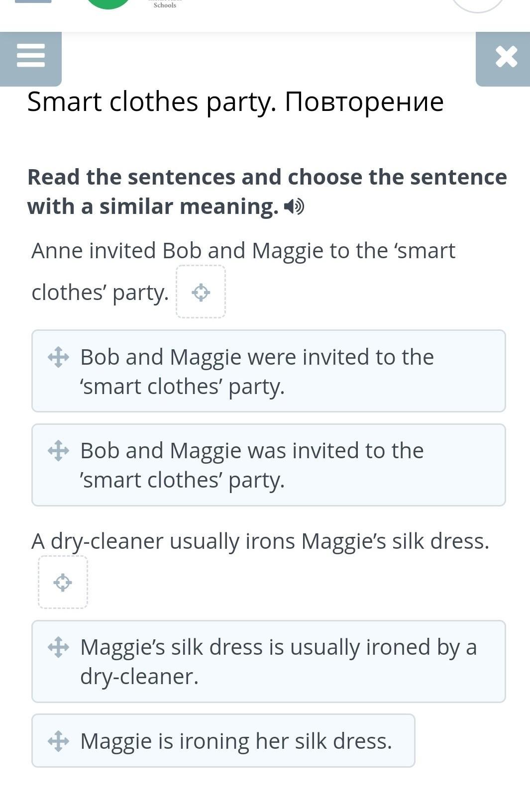
Task: Click the drop target after 'clothes' party.'
Action: (201, 292)
